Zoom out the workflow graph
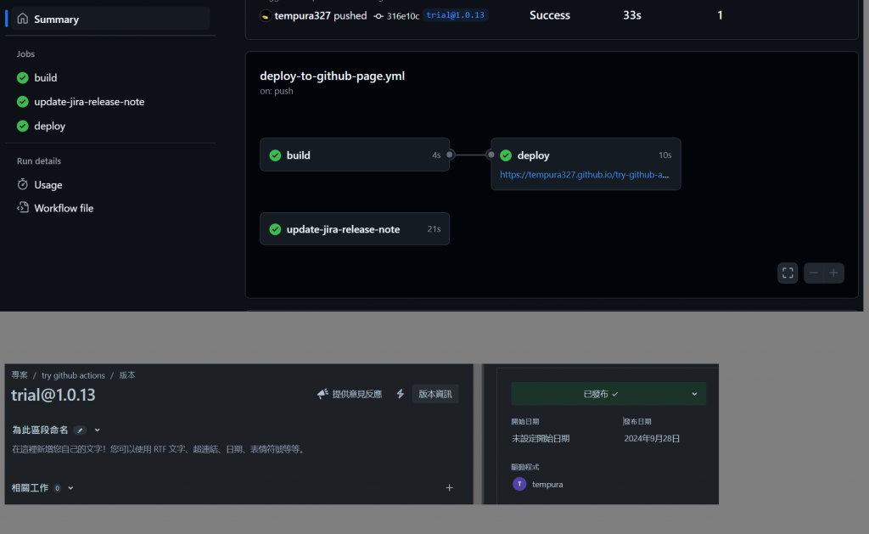869x534 pixels. 814,273
